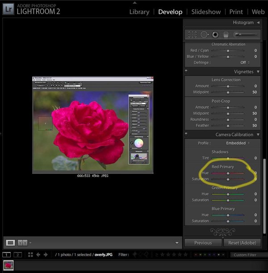268x273 pixels.
Task: Click the overly.JPG filename in filmstrip bar
Action: (104, 255)
